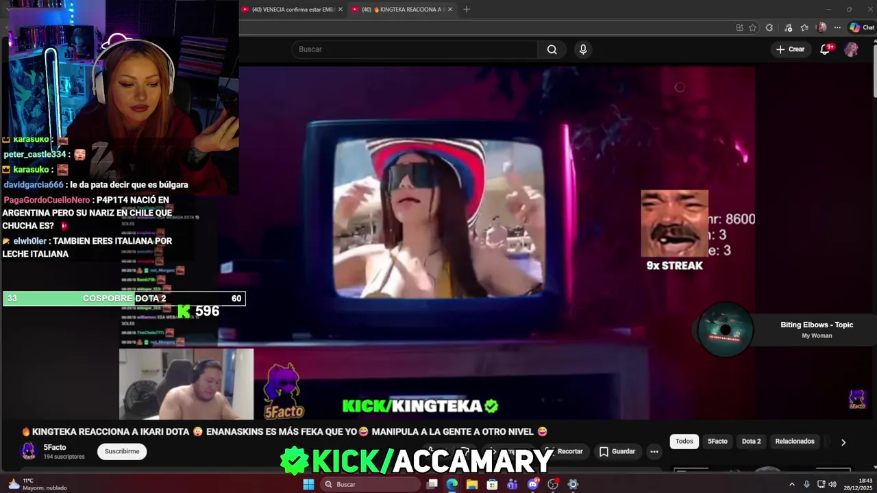Select the Relacionados filter chip
This screenshot has height=493, width=877.
[x=795, y=441]
